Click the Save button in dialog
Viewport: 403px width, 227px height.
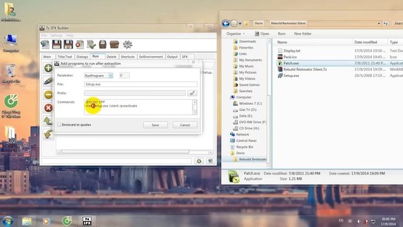pyautogui.click(x=156, y=125)
